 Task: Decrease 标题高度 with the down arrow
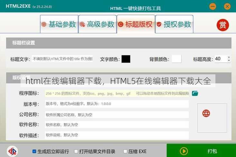[x=229, y=60]
